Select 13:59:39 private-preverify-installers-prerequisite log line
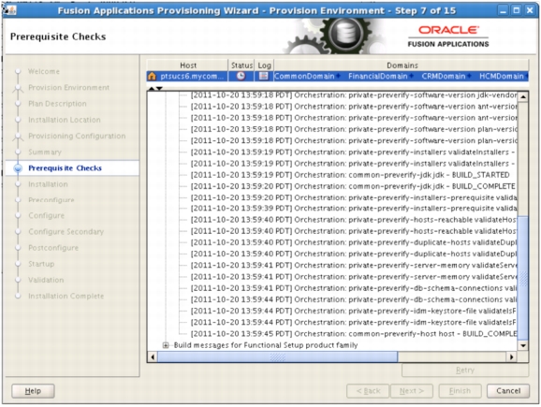 click(x=354, y=208)
